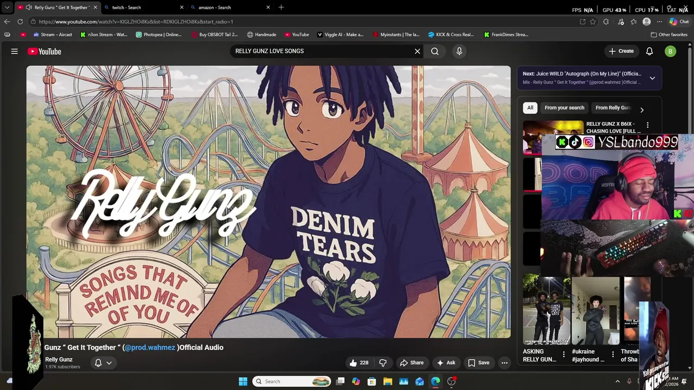Go back with browser back arrow
694x390 pixels.
7,22
